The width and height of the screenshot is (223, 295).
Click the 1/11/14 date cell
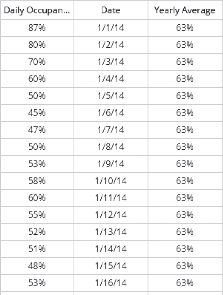(x=111, y=198)
